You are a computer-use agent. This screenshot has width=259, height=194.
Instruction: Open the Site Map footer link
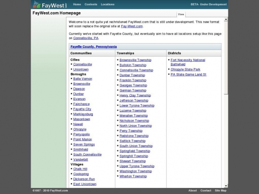click(221, 191)
